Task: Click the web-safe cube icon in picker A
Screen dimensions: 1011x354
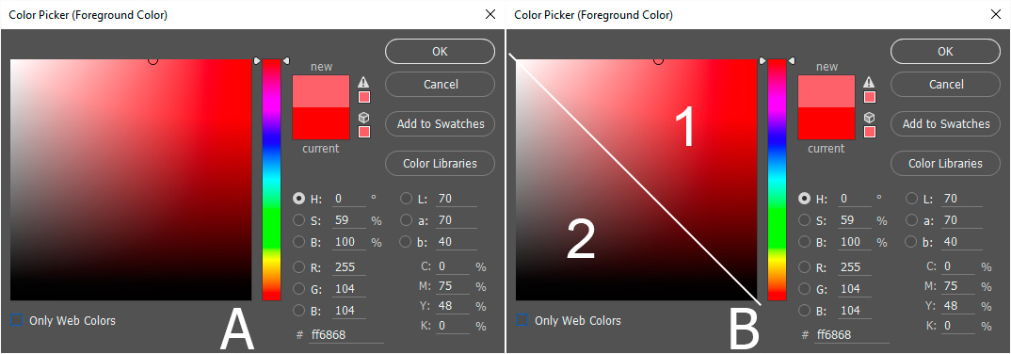Action: (364, 118)
